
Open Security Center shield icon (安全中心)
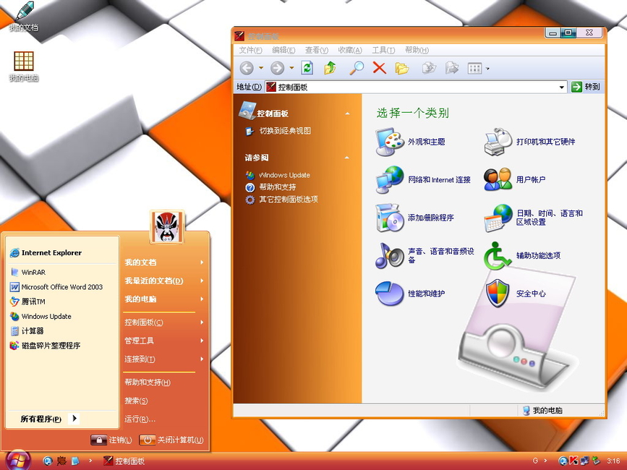tap(497, 294)
